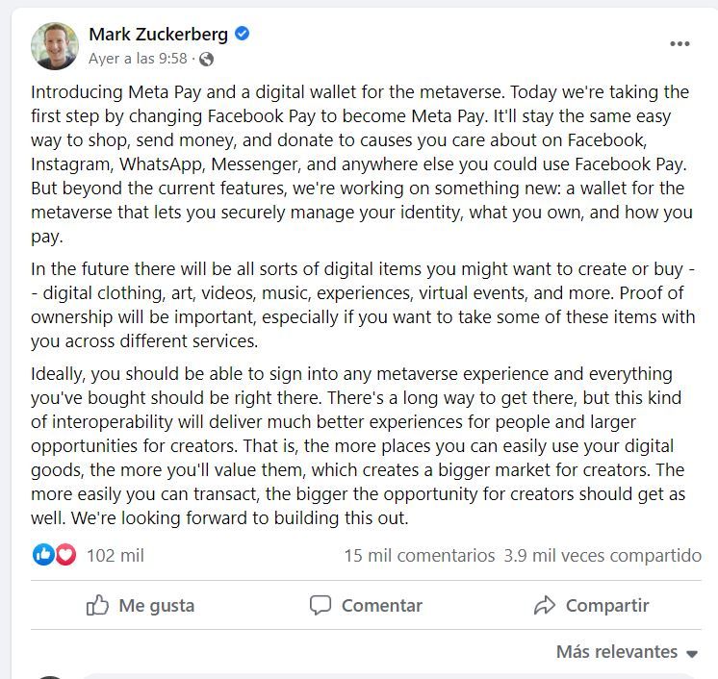
Task: Click the Mark Zuckerberg name link
Action: click(158, 35)
